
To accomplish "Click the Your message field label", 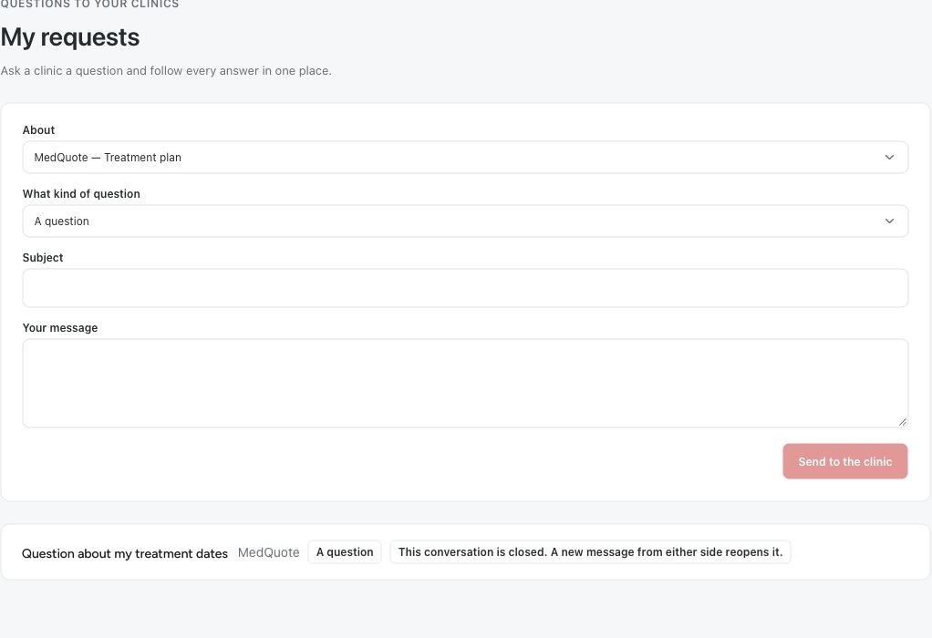I will [60, 328].
